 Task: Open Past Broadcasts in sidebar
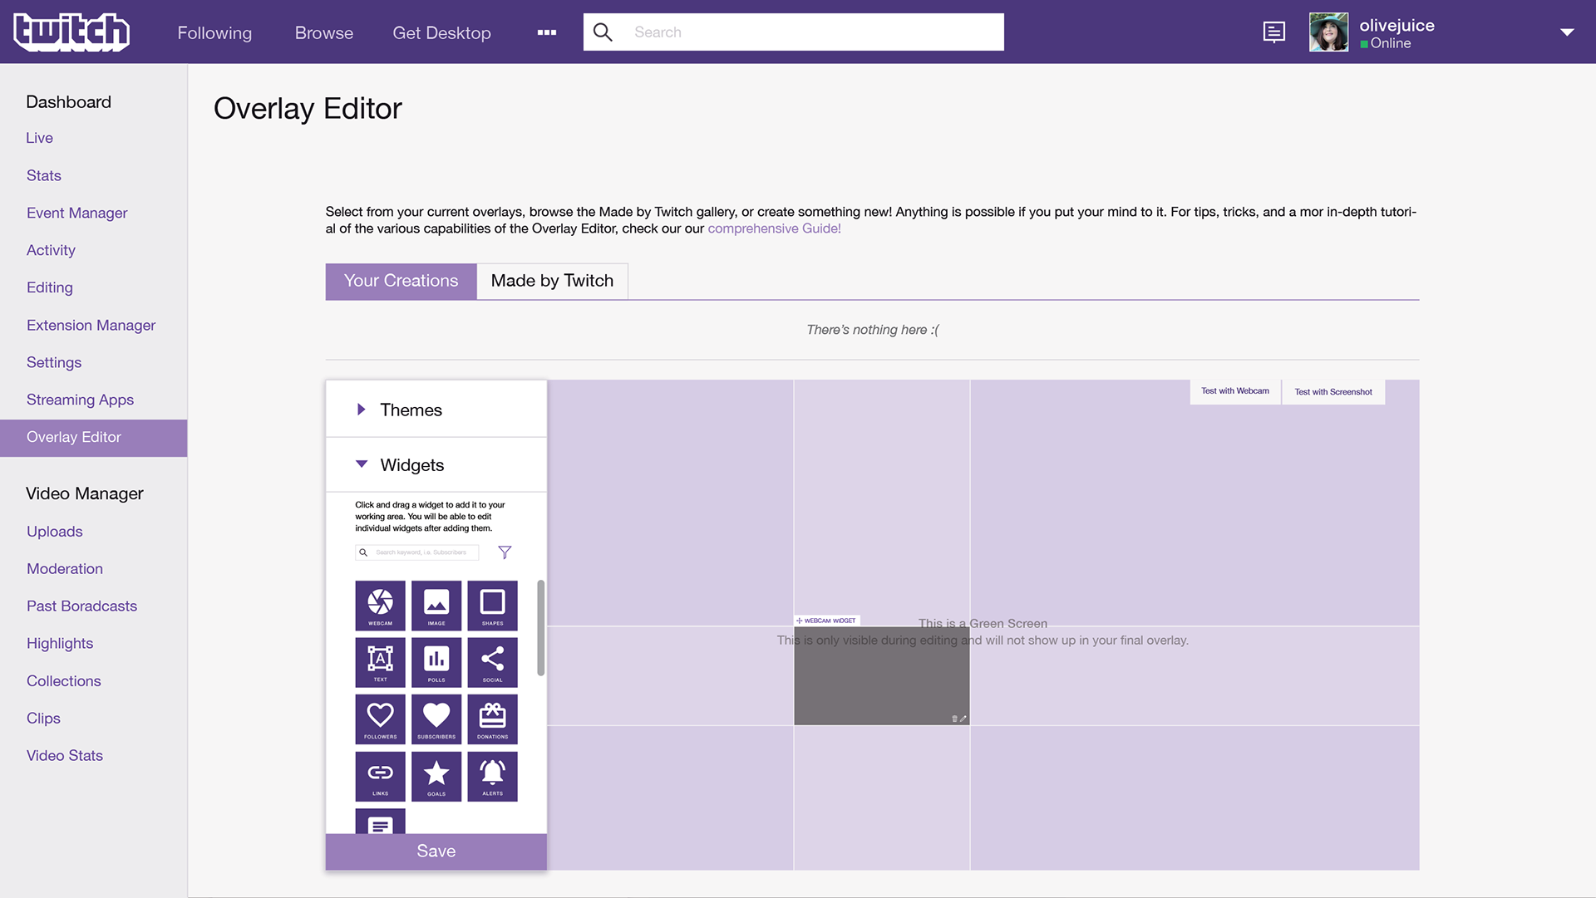point(81,606)
